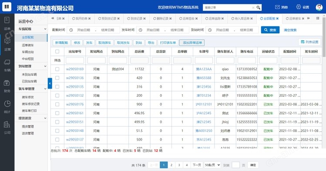326x171 pixels.
Task: Click the 清空搜索 link
Action: pyautogui.click(x=290, y=30)
